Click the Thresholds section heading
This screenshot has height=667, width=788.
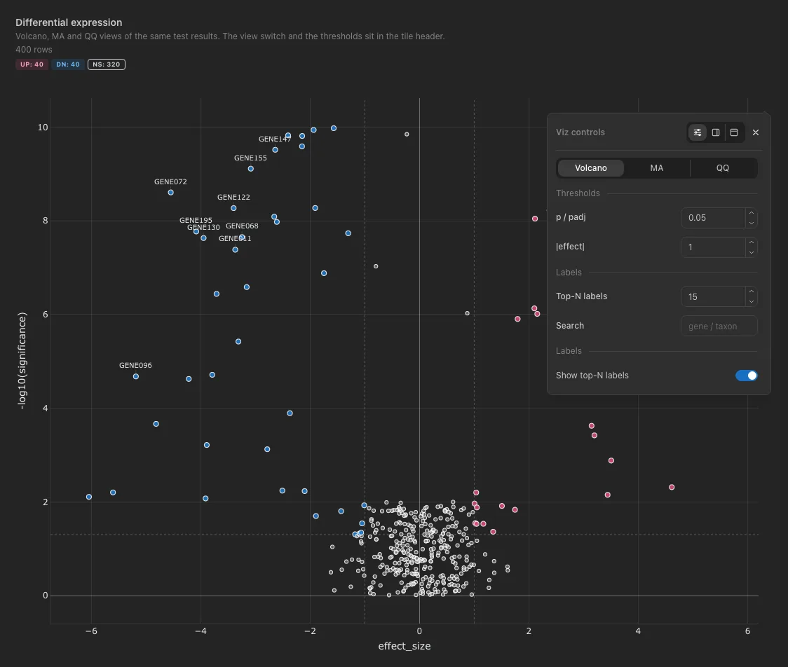point(578,193)
